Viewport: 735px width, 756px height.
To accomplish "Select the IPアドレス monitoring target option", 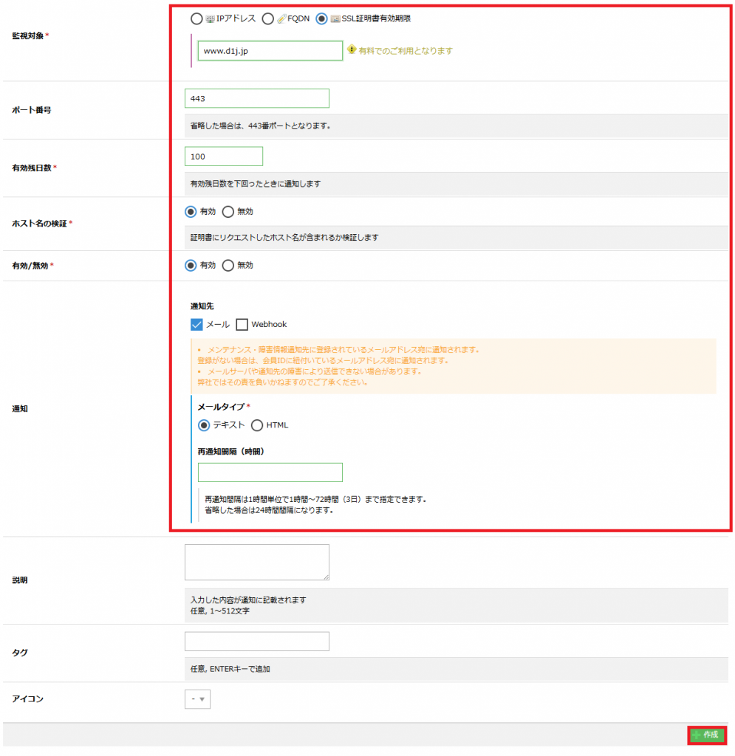I will (x=196, y=18).
